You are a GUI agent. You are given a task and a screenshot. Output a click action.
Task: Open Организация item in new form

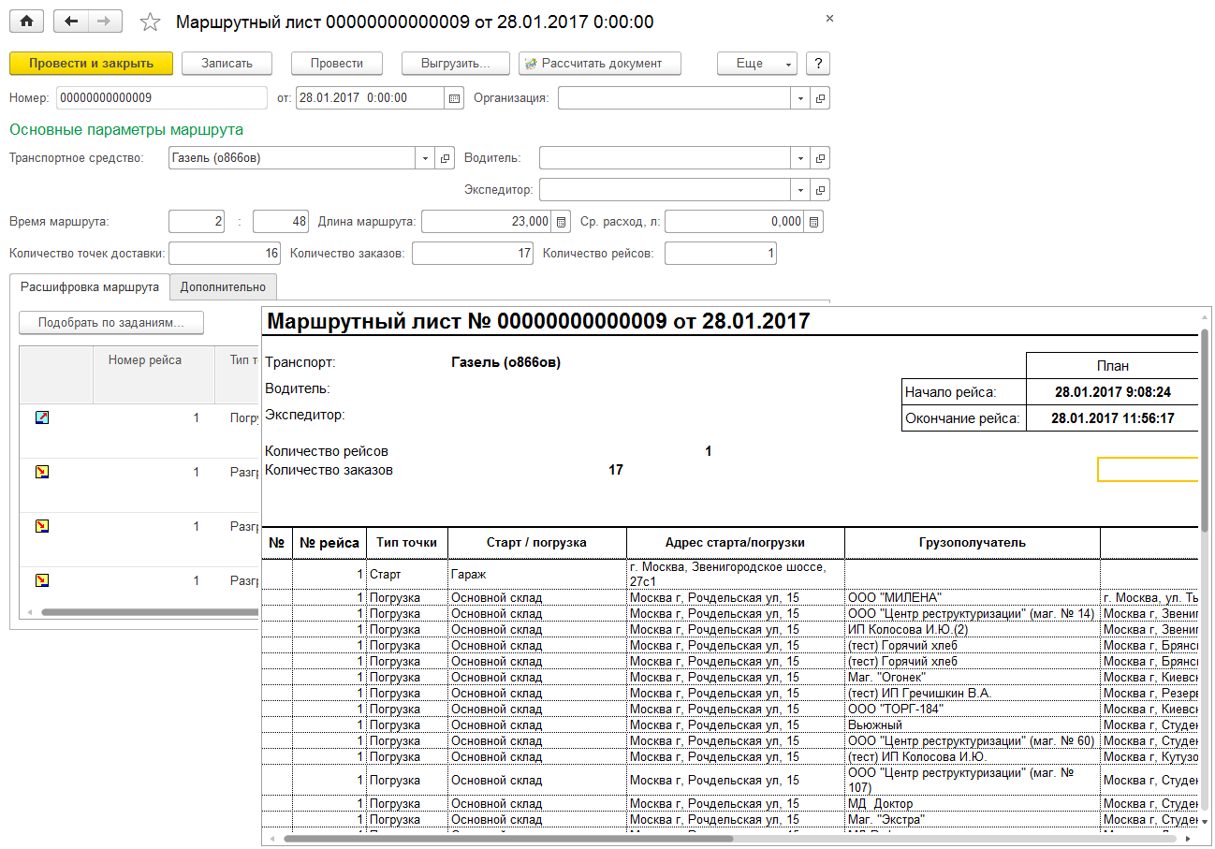point(820,97)
